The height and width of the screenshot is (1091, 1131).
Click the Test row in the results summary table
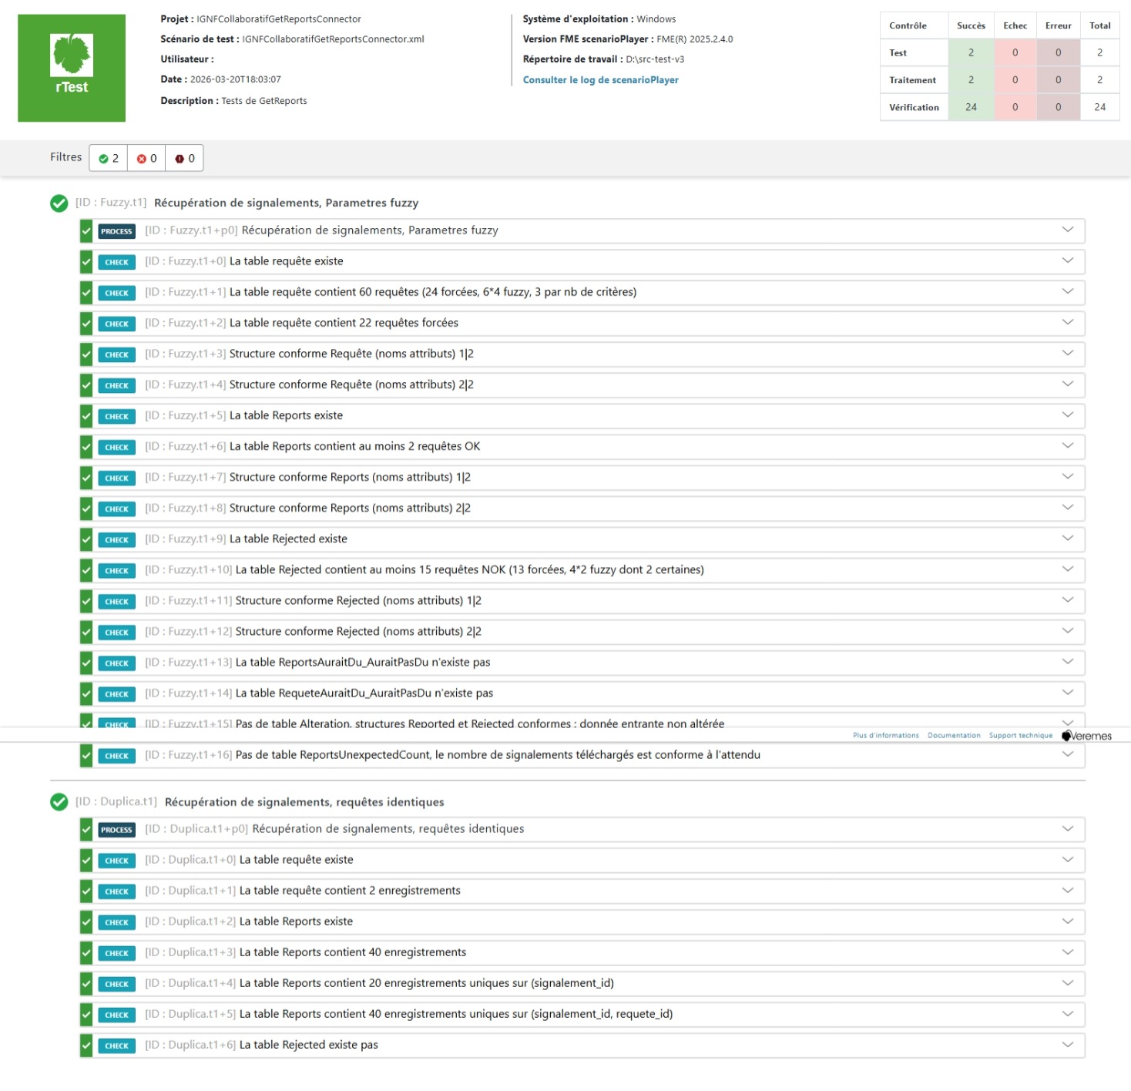tap(898, 52)
